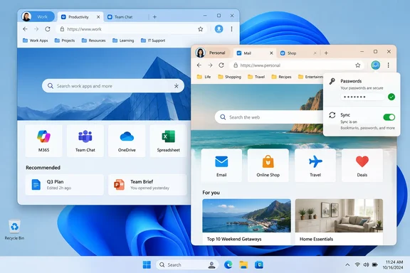Close the Shop tab
Image resolution: width=410 pixels, height=273 pixels.
point(315,53)
